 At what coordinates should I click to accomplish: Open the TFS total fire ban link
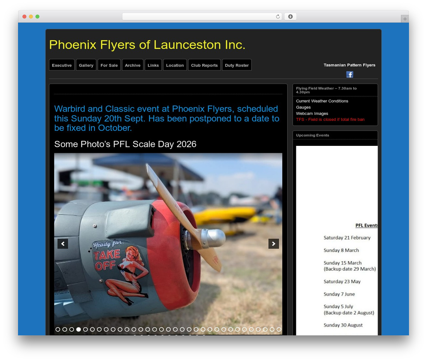pos(330,120)
